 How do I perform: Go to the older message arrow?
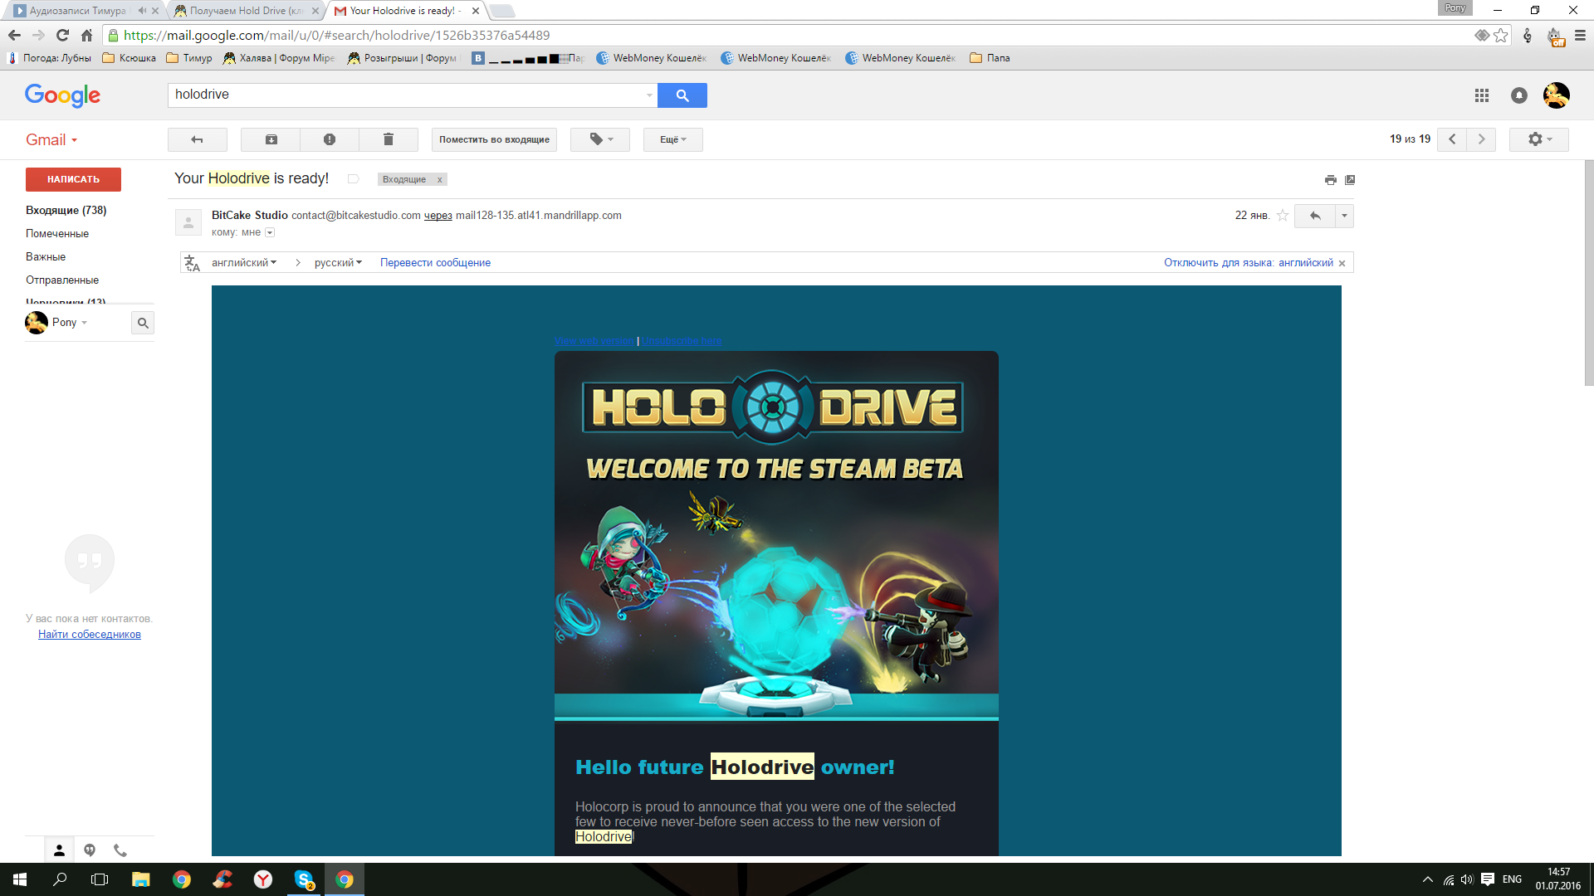tap(1481, 139)
